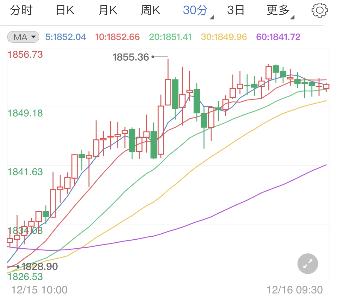Screen dimensions: 337x300
Task: Open chart settings gear icon
Action: [319, 11]
